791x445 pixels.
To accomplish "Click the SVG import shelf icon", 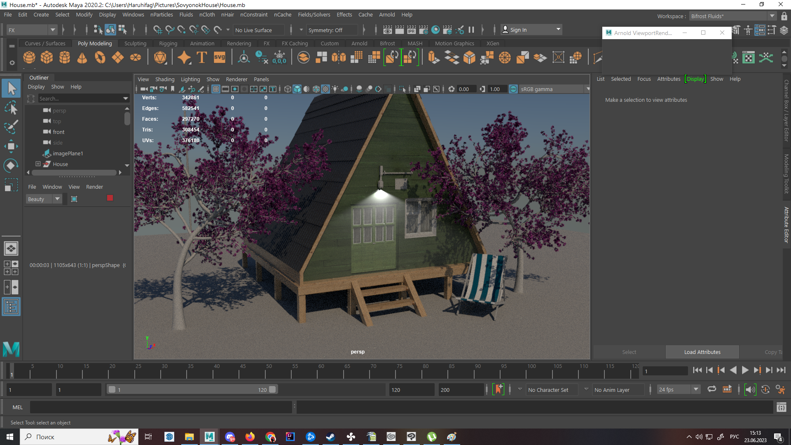I will point(220,58).
